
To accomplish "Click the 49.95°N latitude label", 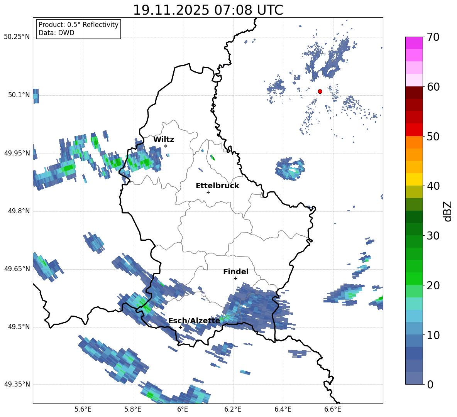I will tap(17, 153).
